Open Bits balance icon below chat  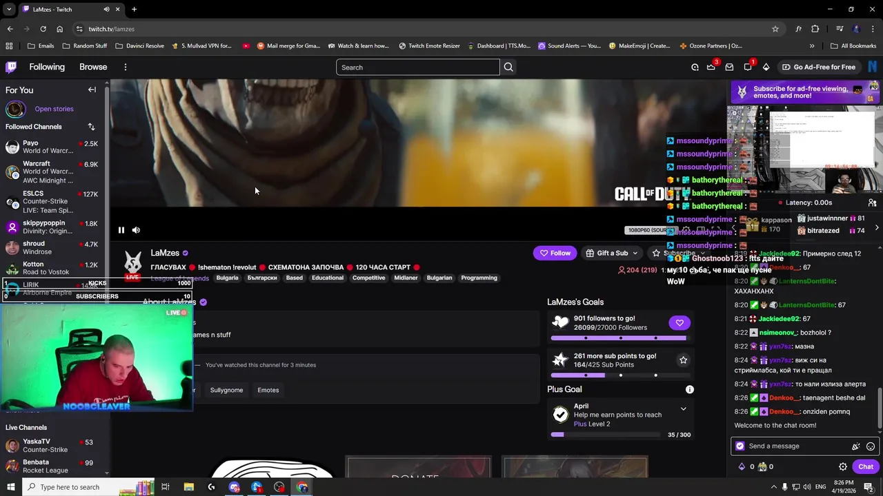click(x=742, y=466)
